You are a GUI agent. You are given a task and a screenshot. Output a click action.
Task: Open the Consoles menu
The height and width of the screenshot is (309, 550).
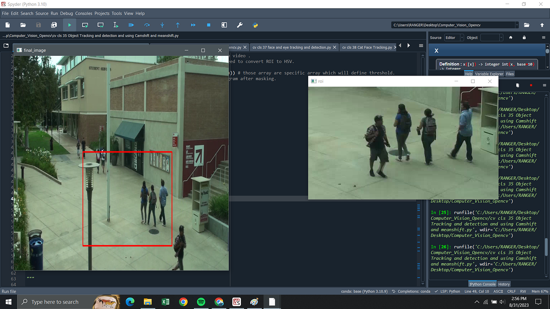pyautogui.click(x=84, y=13)
